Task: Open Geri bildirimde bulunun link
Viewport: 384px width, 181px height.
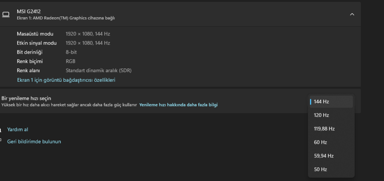Action: (x=34, y=141)
